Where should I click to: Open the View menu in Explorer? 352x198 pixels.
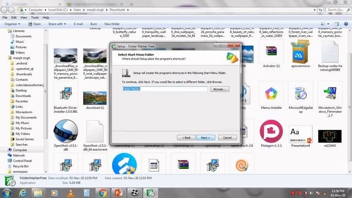point(24,18)
